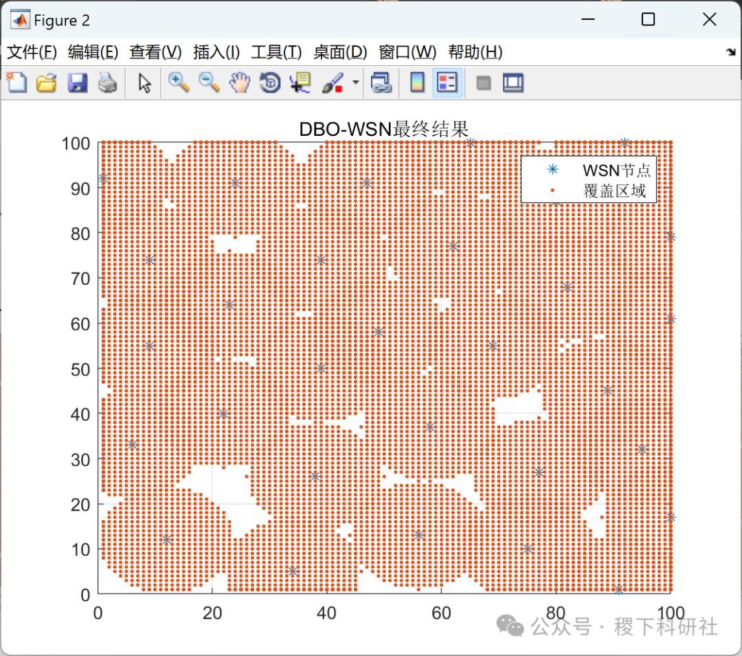Click the x-axis tick label 40
Image resolution: width=742 pixels, height=656 pixels.
click(326, 613)
